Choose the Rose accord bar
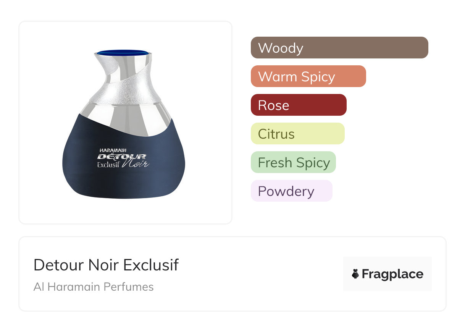 (298, 105)
